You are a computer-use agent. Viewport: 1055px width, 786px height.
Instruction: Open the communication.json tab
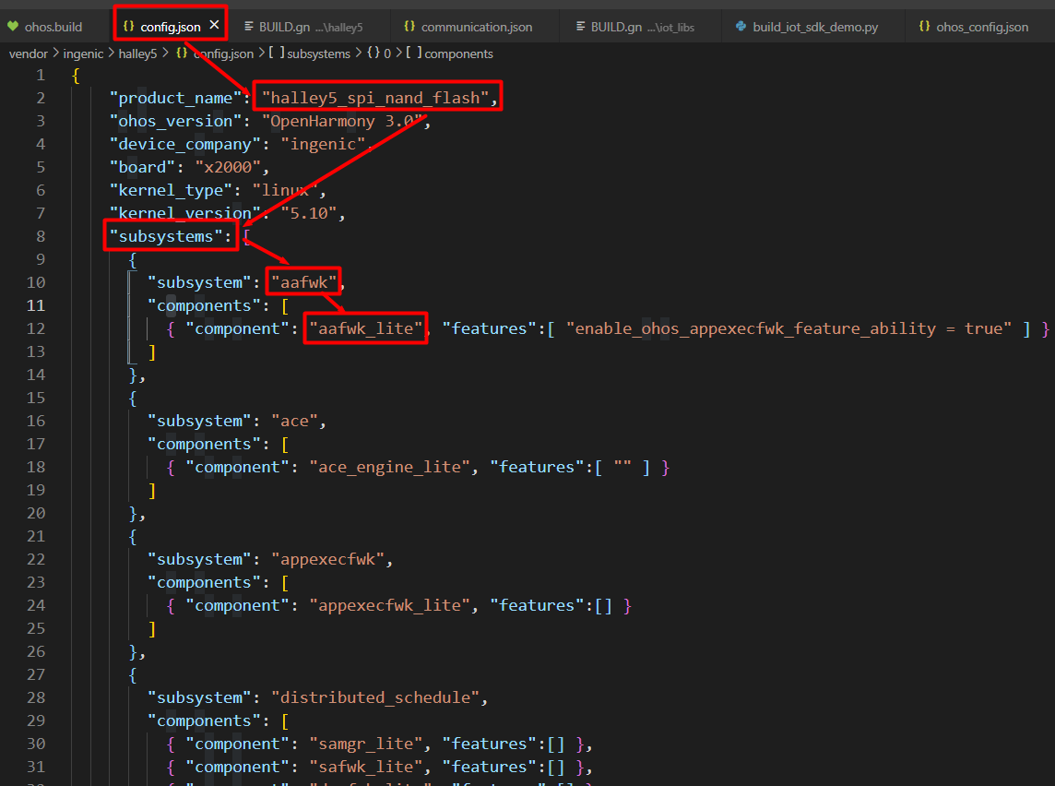[476, 27]
